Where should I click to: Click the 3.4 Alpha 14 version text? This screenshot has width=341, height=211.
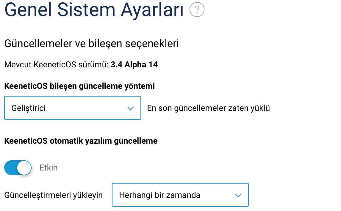(134, 65)
